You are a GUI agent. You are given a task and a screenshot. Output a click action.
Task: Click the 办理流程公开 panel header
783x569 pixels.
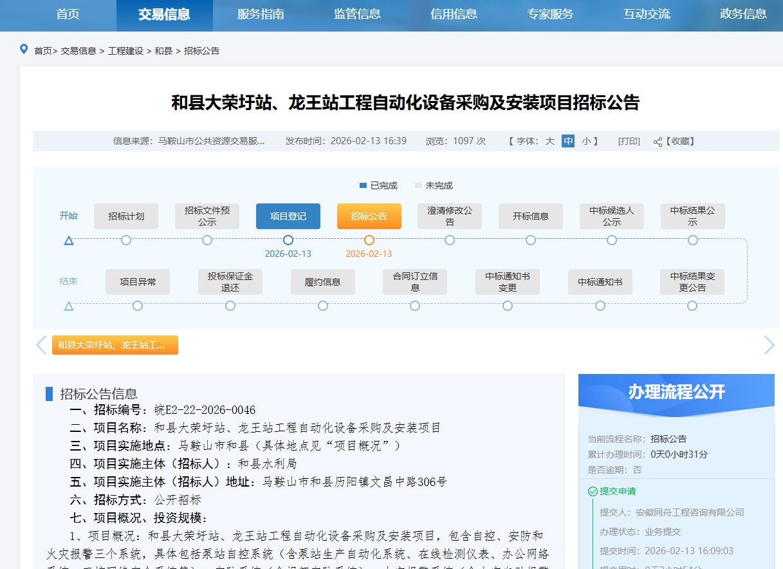[x=676, y=391]
